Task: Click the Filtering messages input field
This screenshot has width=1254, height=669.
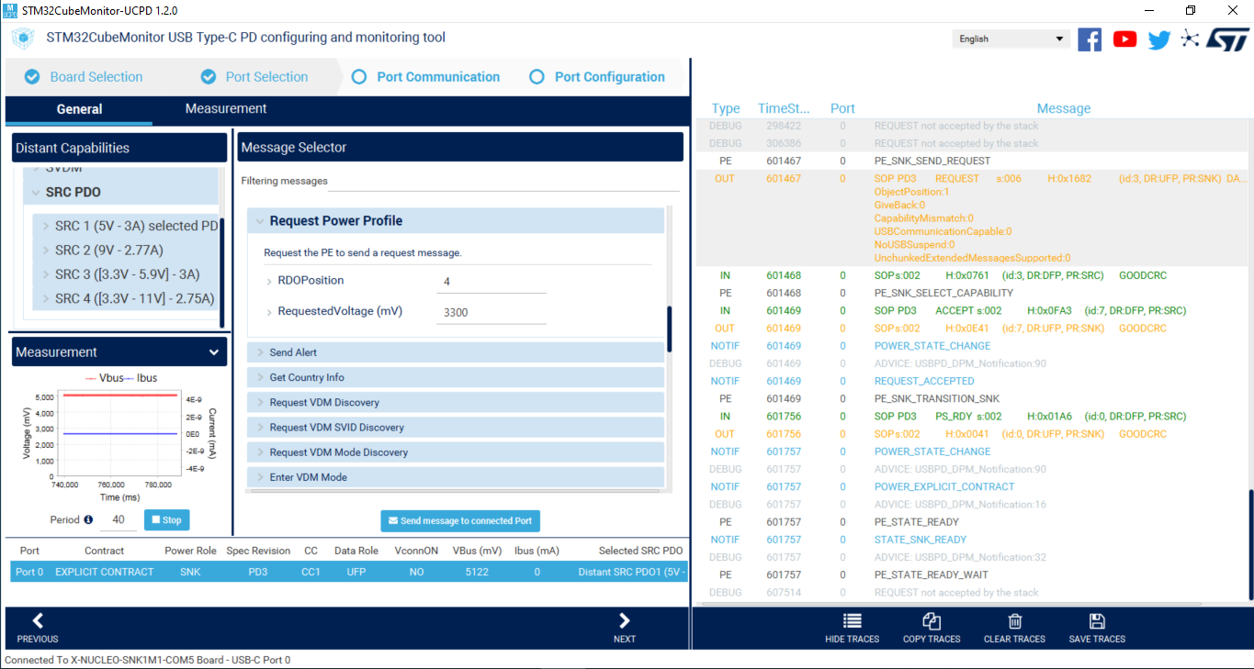Action: pyautogui.click(x=459, y=183)
